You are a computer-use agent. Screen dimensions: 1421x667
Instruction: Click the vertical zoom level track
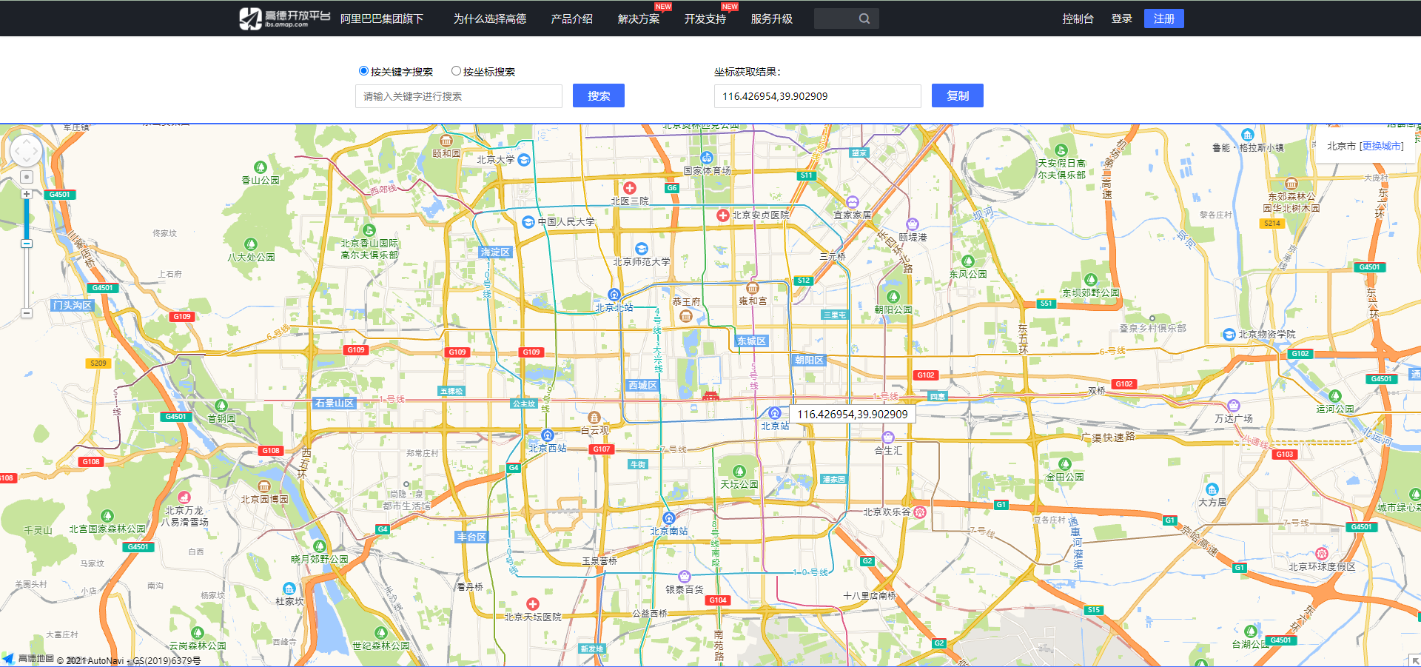27,253
